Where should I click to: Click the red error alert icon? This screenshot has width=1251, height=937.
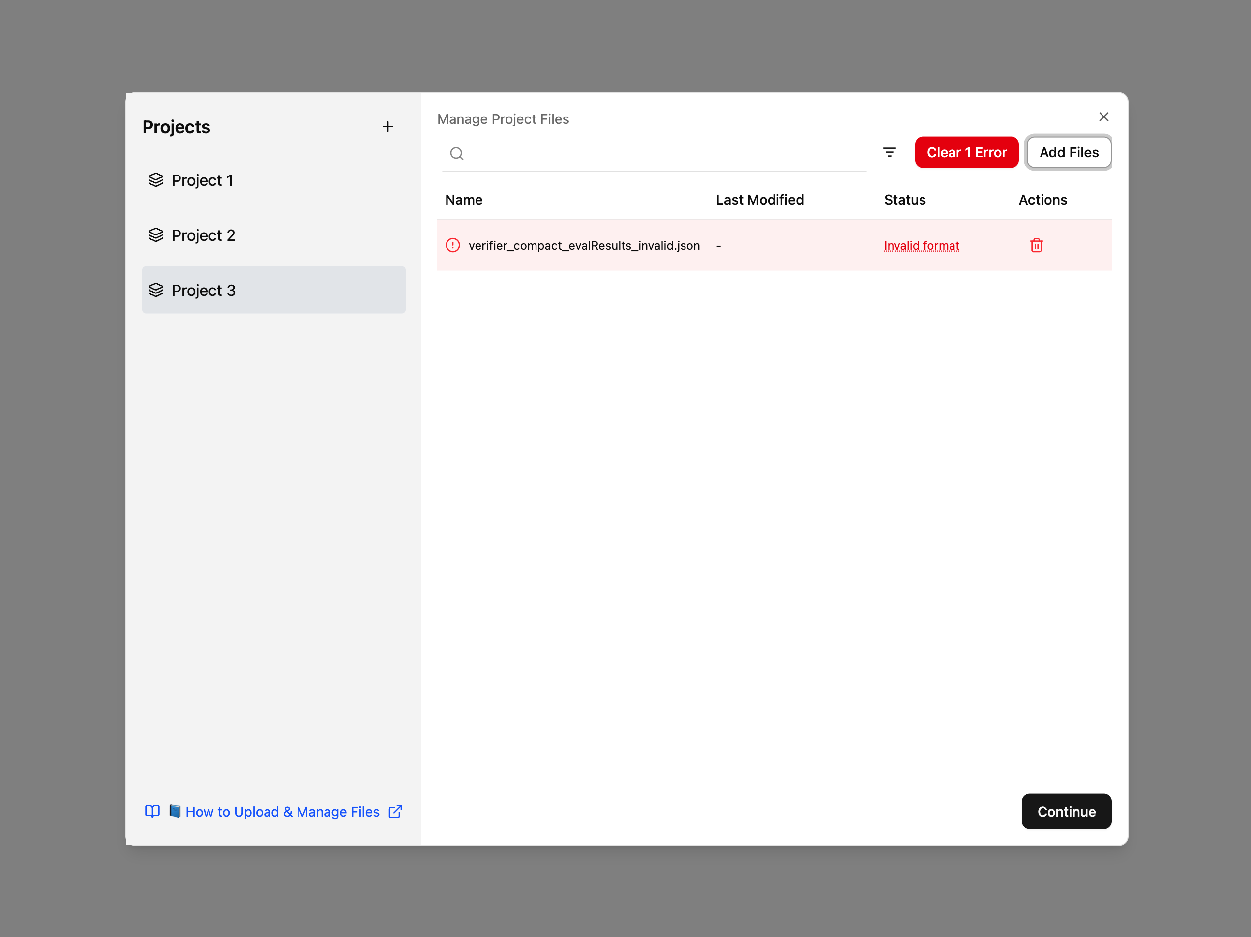(453, 245)
